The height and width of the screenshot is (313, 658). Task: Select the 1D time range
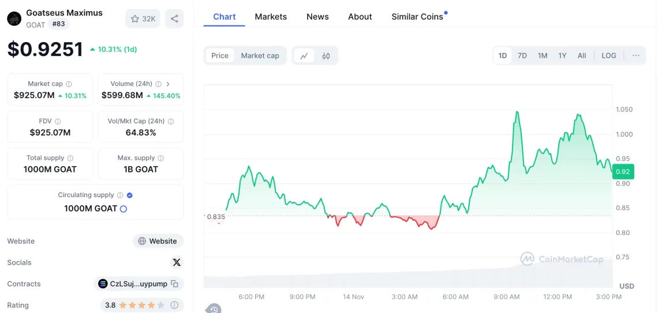coord(502,55)
